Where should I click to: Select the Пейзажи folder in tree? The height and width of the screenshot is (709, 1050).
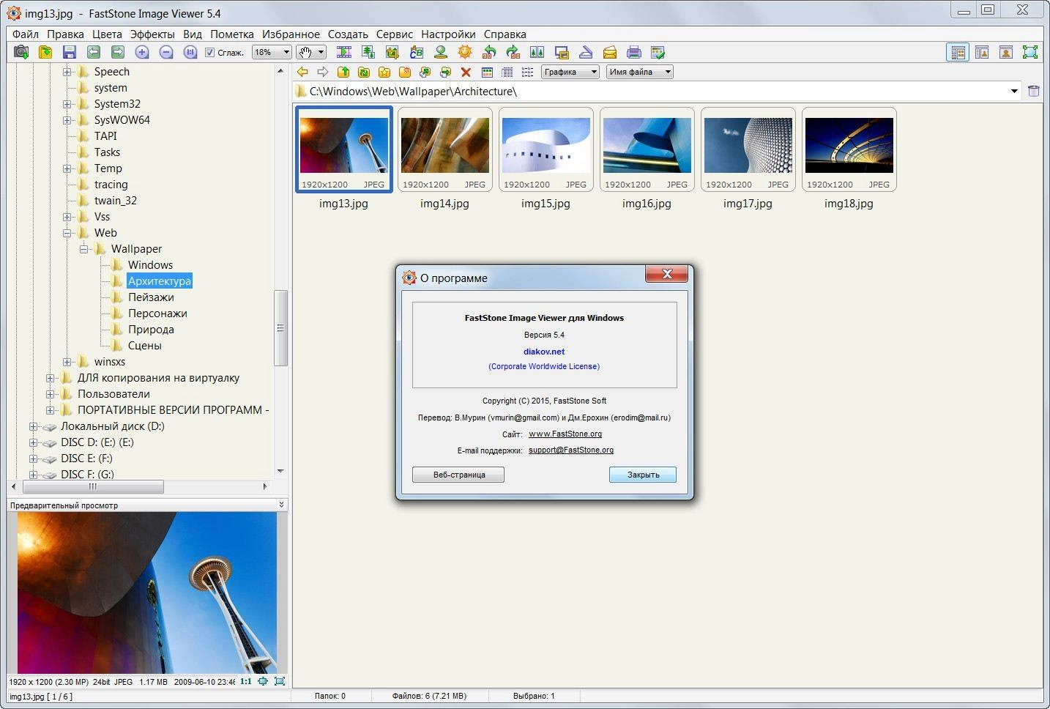(151, 297)
